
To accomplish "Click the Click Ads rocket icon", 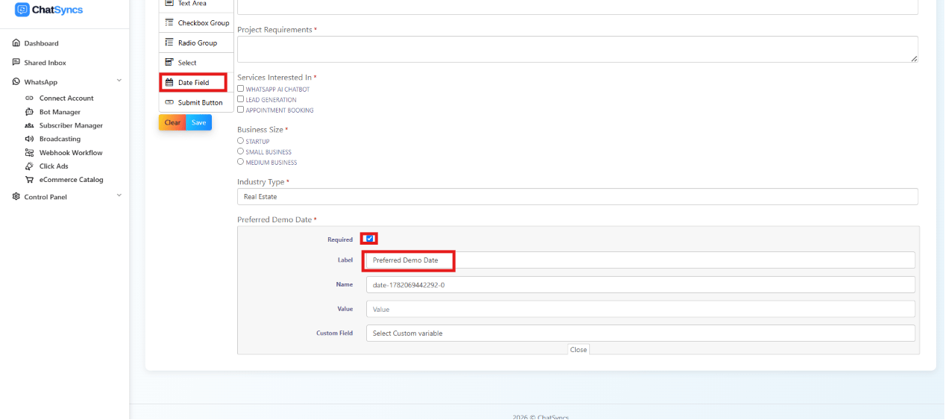I will [x=29, y=166].
